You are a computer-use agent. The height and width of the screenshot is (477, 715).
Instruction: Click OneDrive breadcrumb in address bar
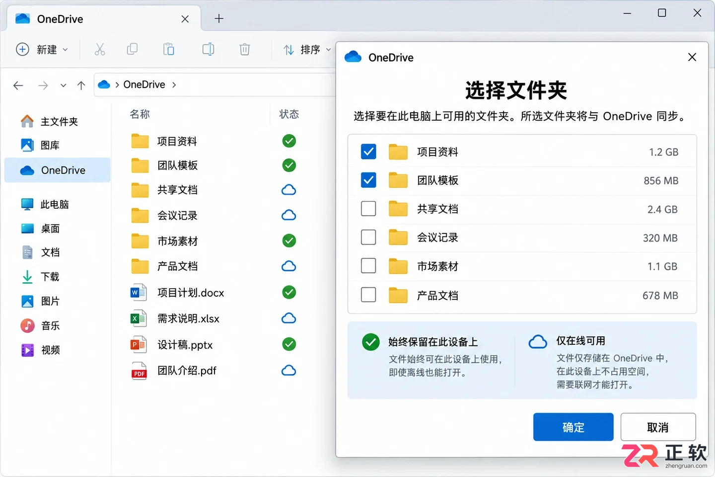144,84
